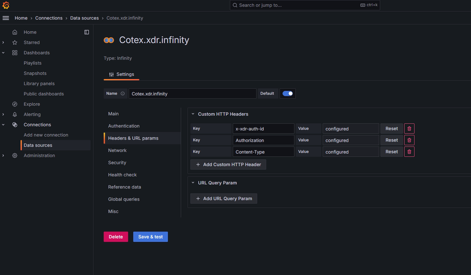Expand the Administration sidebar section
This screenshot has height=275, width=471.
tap(3, 156)
